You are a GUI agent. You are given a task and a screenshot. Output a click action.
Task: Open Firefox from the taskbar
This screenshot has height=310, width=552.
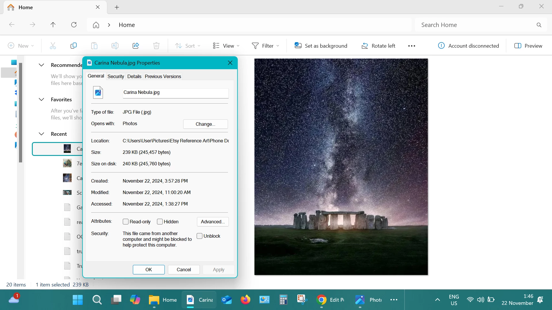click(245, 300)
